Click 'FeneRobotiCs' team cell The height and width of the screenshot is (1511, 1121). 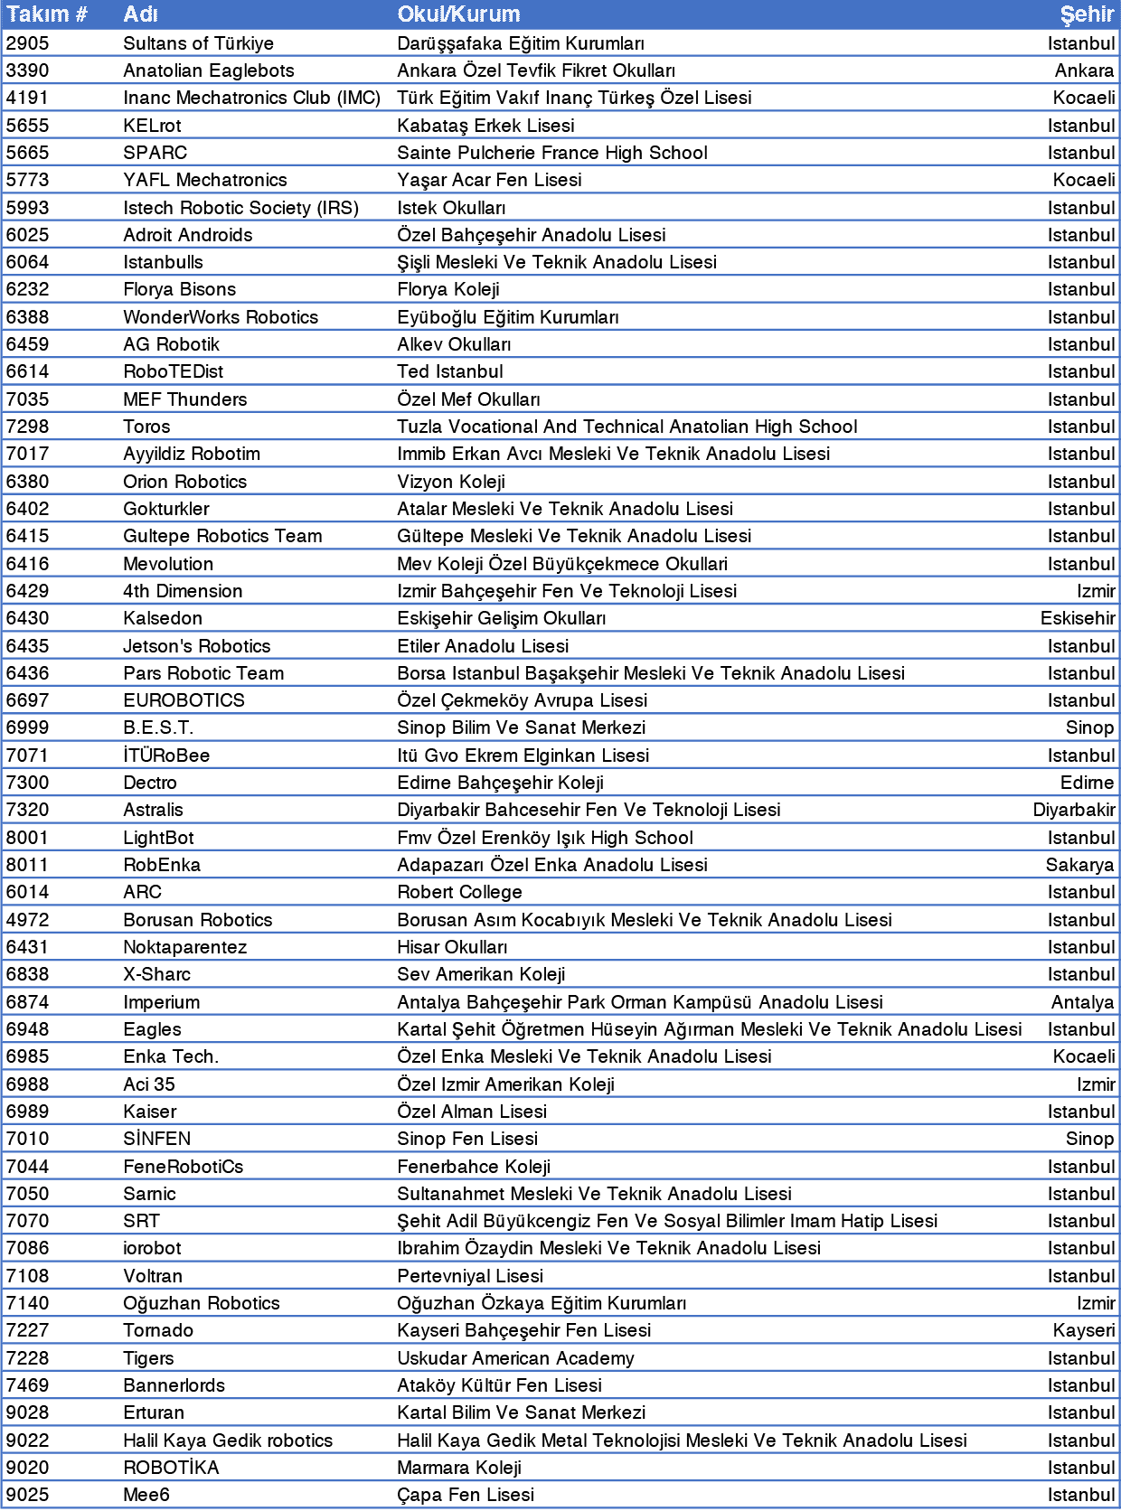coord(184,1167)
